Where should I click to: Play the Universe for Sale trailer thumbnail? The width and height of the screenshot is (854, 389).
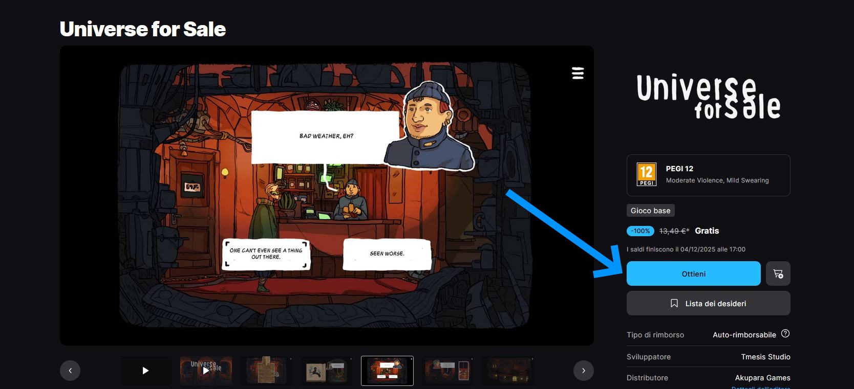[206, 371]
